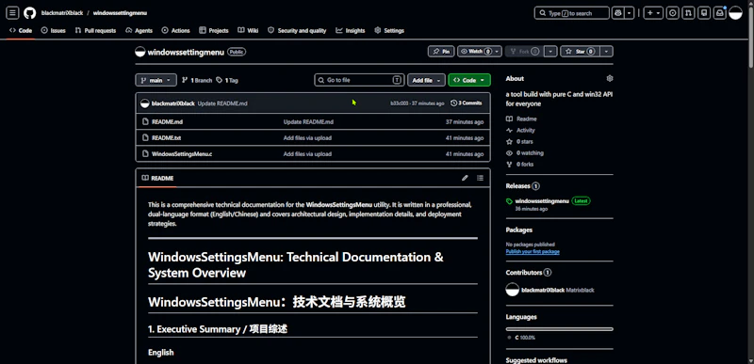Select the README tab in file viewer
This screenshot has height=364, width=754.
pos(157,178)
